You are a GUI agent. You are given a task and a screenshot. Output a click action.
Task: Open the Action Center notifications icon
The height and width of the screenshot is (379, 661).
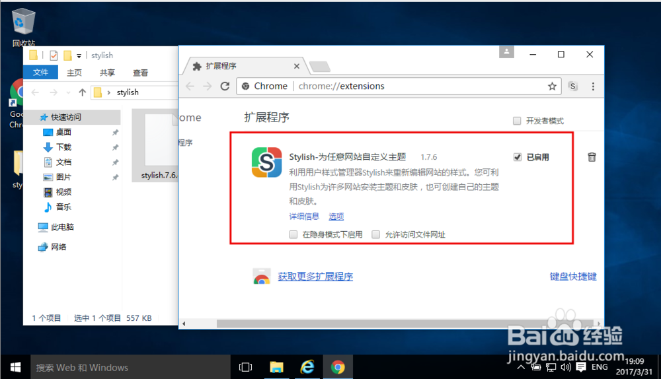(x=581, y=367)
